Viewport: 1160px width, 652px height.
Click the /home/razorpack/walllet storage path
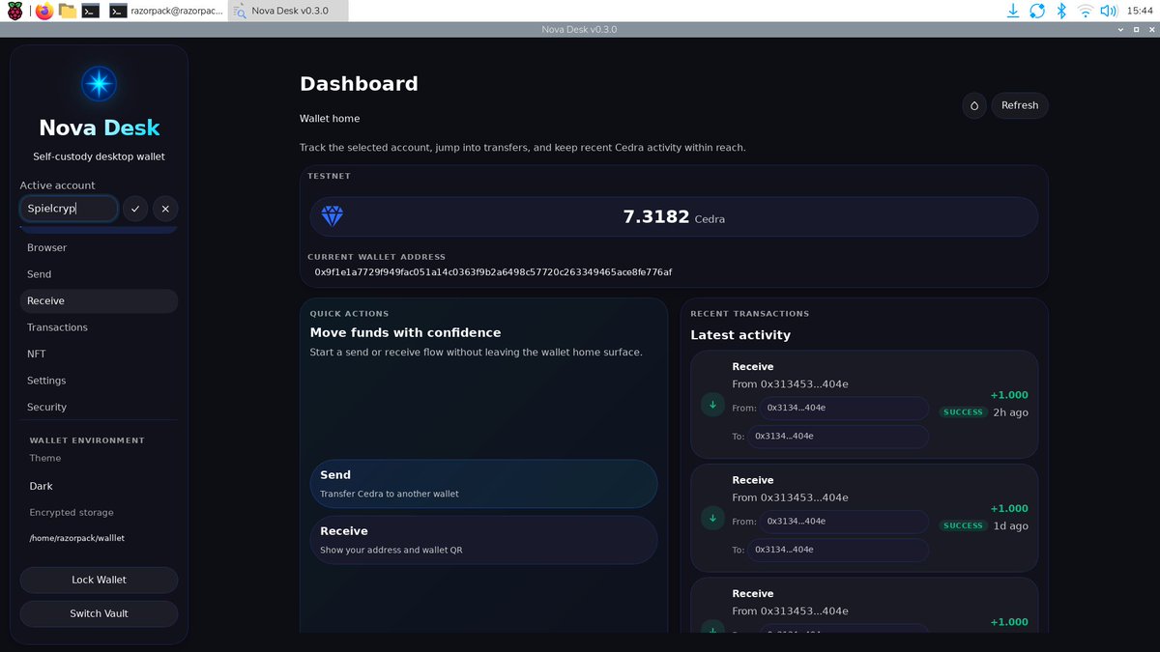pyautogui.click(x=77, y=538)
